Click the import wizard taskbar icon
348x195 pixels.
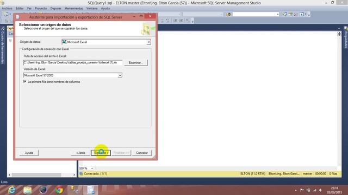pos(91,190)
